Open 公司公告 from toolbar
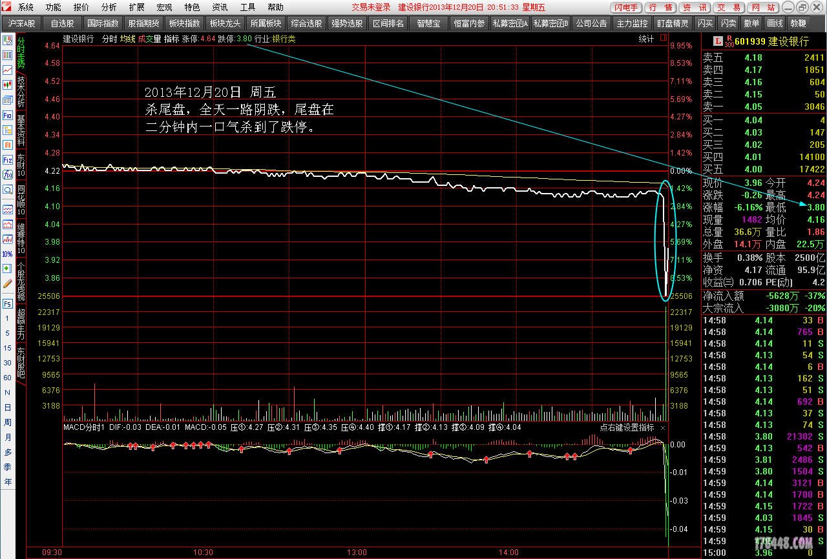The image size is (827, 559). pos(591,23)
